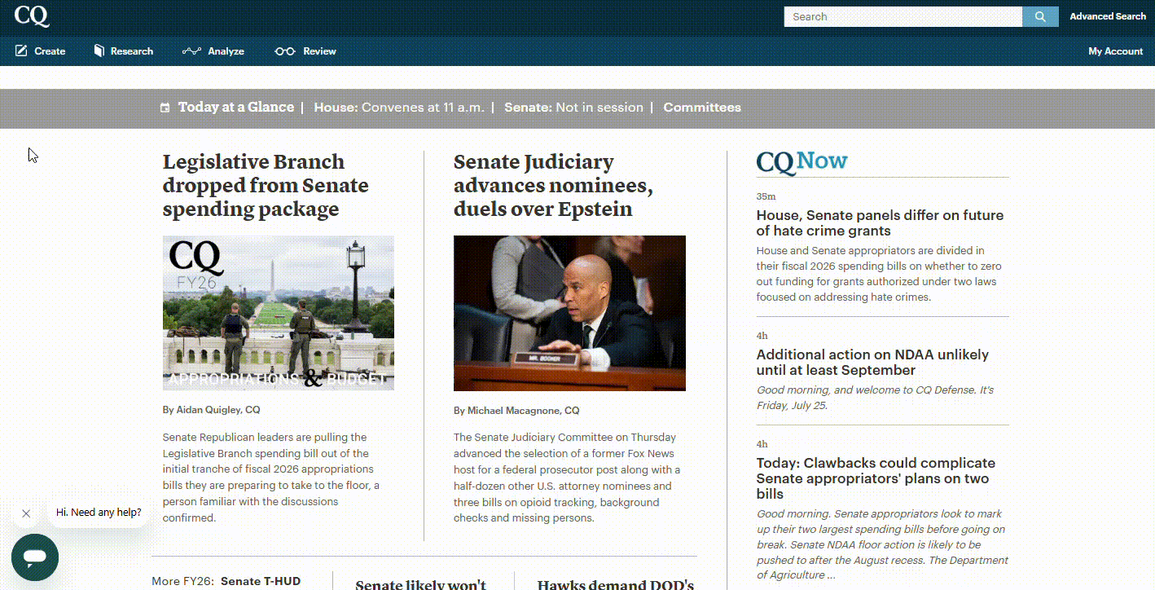Viewport: 1155px width, 590px height.
Task: Click the '35m' timestamp in CQ Now
Action: point(766,196)
